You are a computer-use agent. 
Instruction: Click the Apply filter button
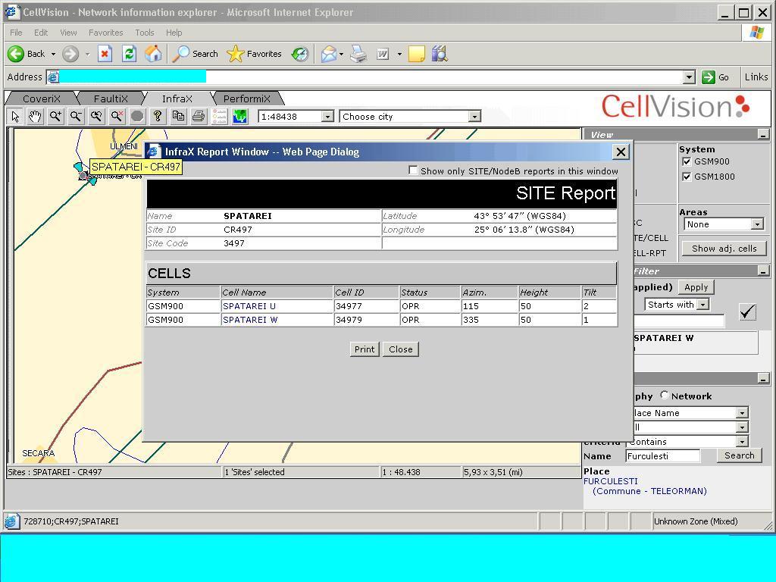click(696, 287)
